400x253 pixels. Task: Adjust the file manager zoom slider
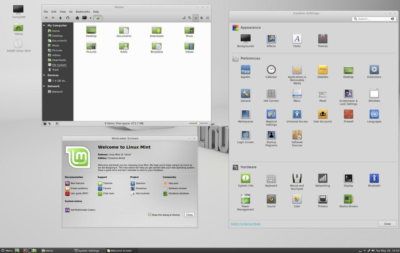pyautogui.click(x=198, y=123)
